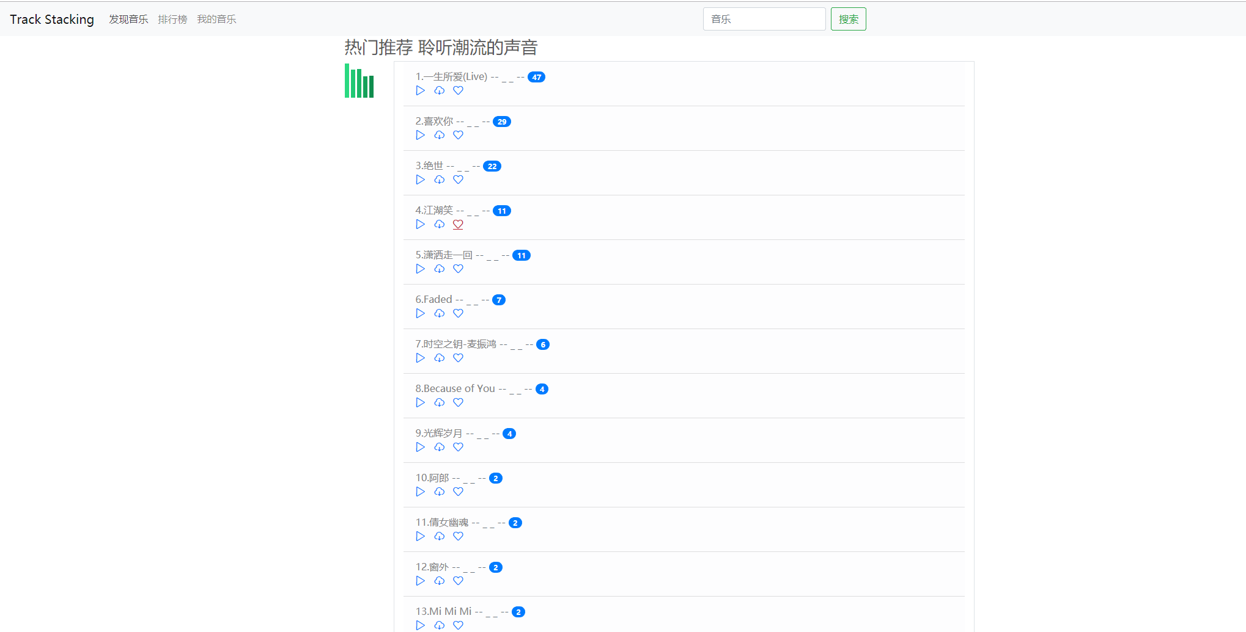Download the song 喜欢你
Viewport: 1246px width, 632px height.
coord(440,135)
